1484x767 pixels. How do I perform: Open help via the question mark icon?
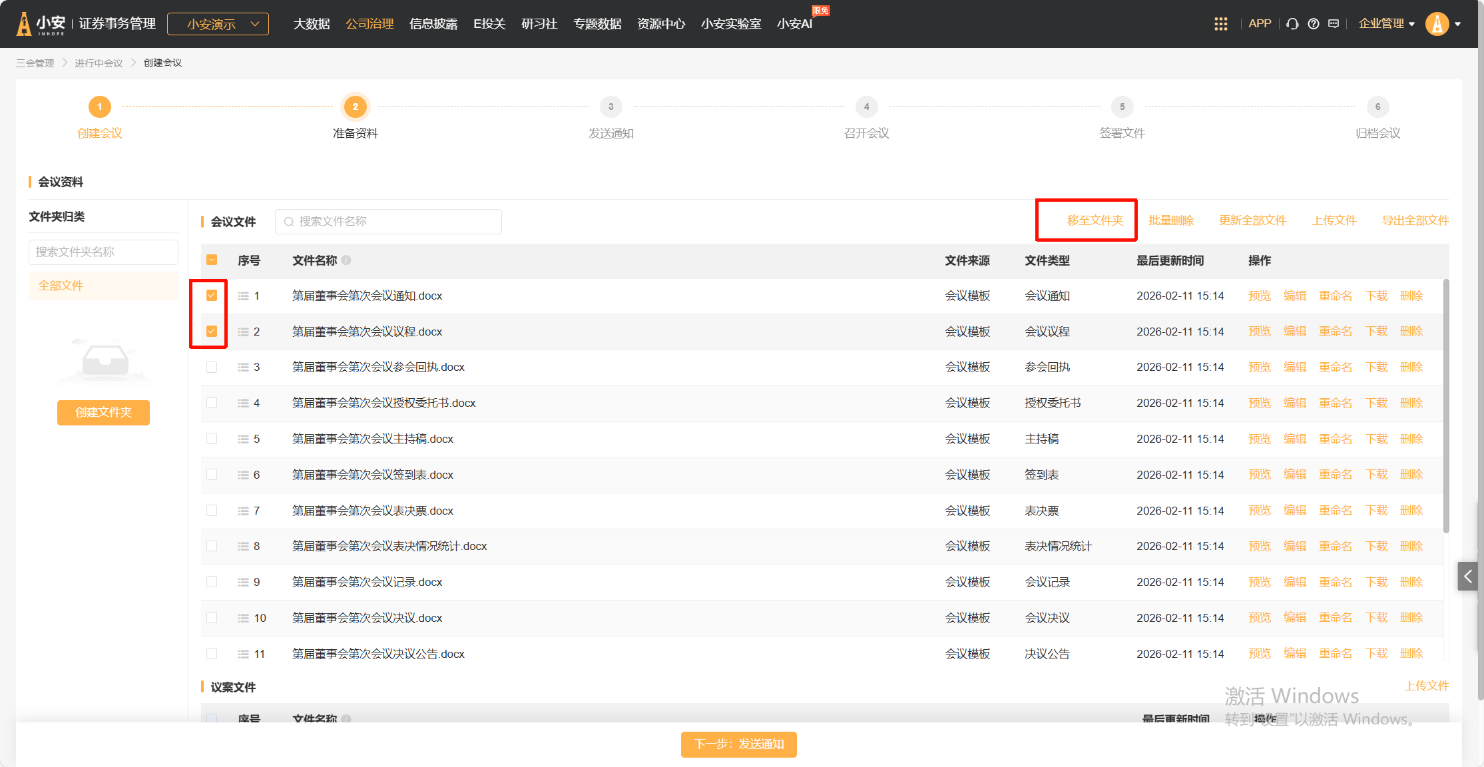point(1313,24)
